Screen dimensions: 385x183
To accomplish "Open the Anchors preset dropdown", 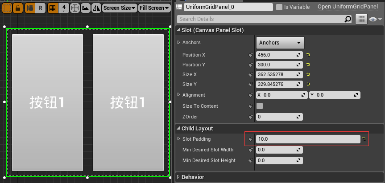I will click(280, 43).
